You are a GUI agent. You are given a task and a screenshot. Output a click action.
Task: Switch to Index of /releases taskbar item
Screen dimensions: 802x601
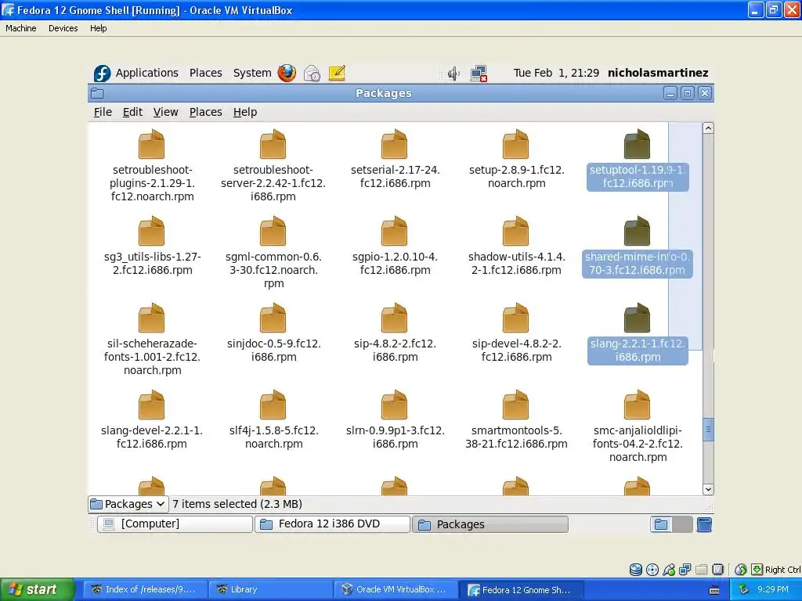pos(145,590)
